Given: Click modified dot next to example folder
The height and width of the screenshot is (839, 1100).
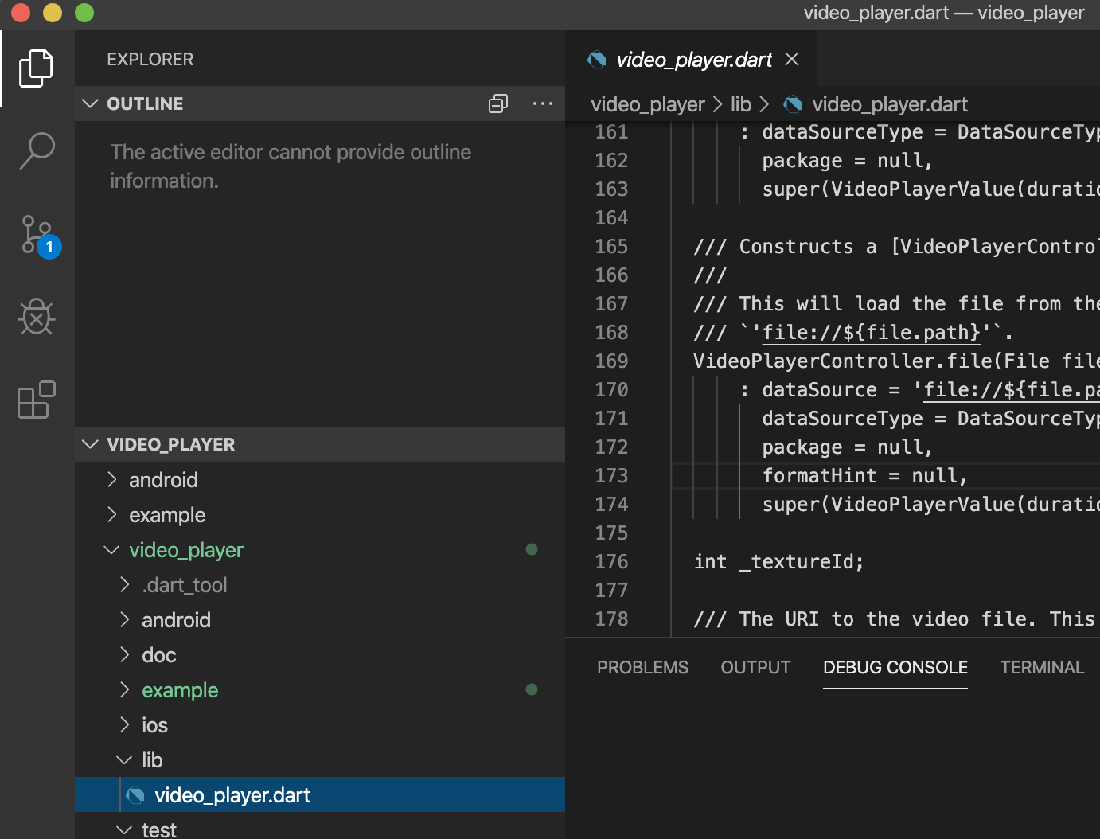Looking at the screenshot, I should [532, 689].
